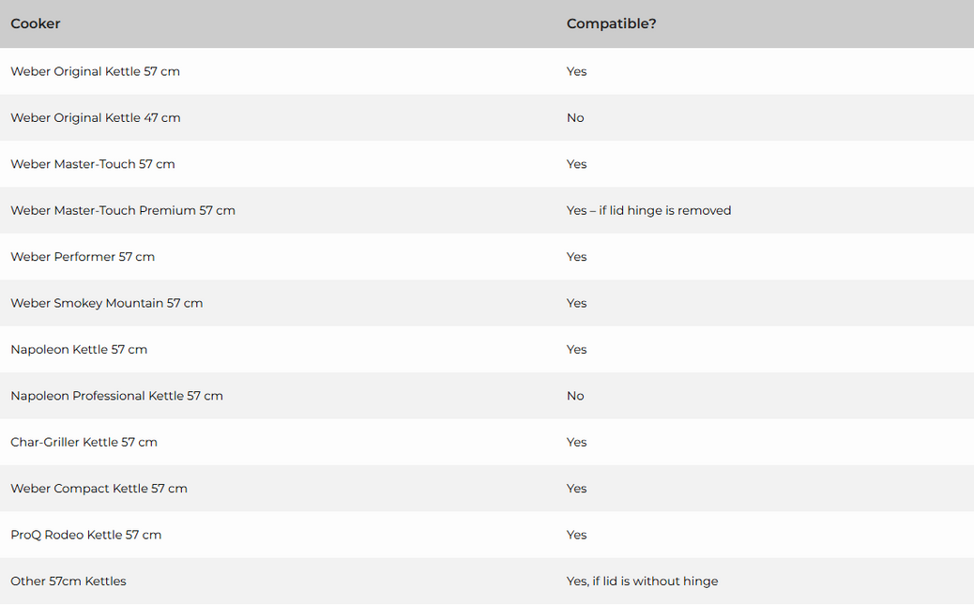Select the "Other 57cm Kettles" cell
Viewport: 974px width, 605px height.
click(68, 582)
